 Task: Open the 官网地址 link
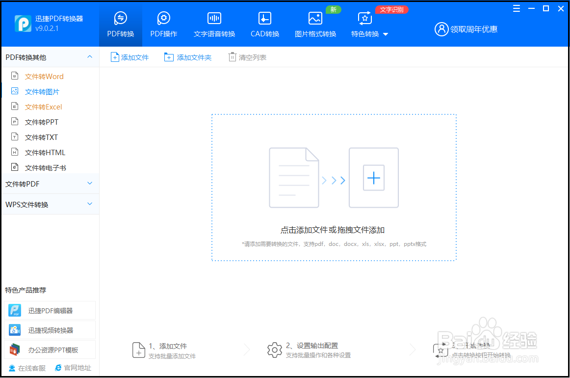73,368
